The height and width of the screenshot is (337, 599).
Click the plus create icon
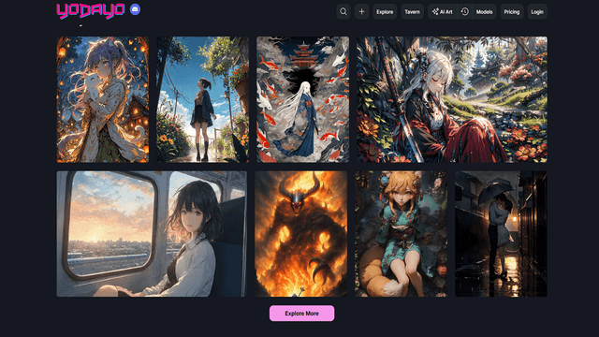[x=361, y=12]
